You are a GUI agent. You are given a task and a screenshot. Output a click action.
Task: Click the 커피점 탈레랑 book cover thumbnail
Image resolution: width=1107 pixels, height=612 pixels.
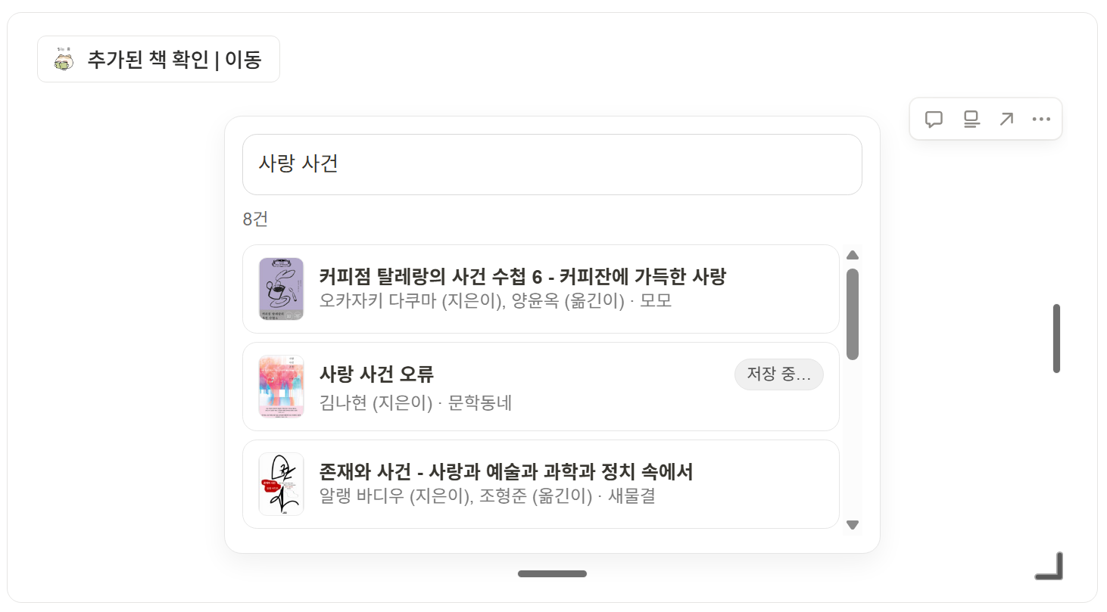(x=281, y=289)
